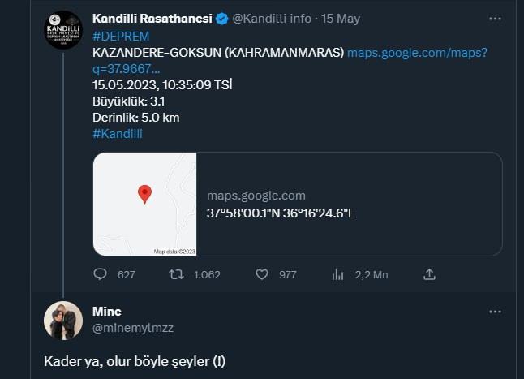Click the #Kandilli hashtag

118,134
